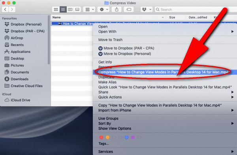The width and height of the screenshot is (237, 155).
Task: Open Creative Cloud Files in sidebar
Action: [x=24, y=86]
